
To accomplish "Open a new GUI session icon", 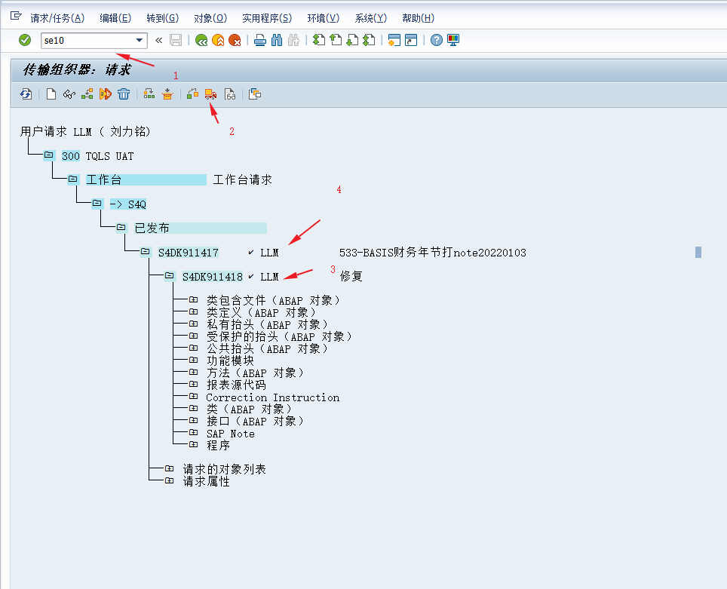I will pos(394,41).
